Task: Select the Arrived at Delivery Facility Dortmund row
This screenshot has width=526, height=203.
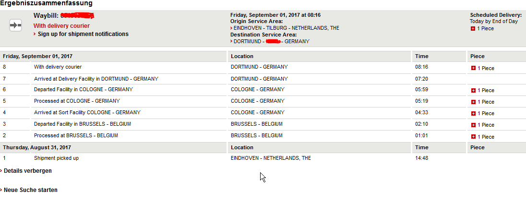Action: point(263,79)
